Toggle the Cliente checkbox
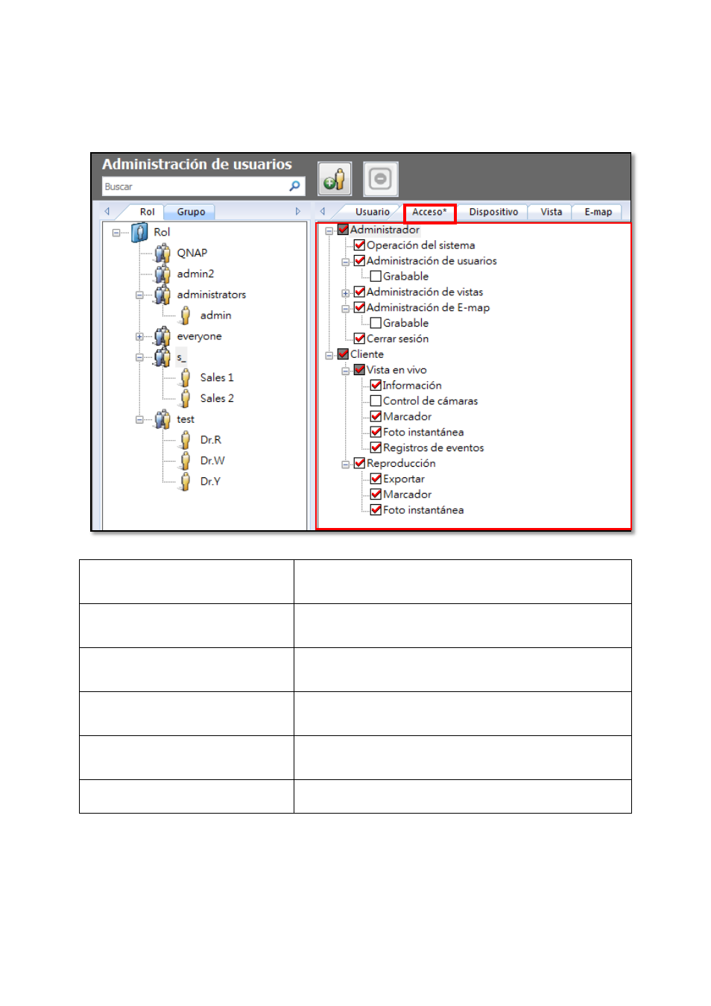The image size is (711, 1006). (343, 354)
